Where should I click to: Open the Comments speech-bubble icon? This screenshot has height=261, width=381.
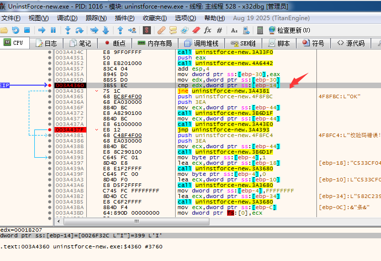[x=173, y=30]
